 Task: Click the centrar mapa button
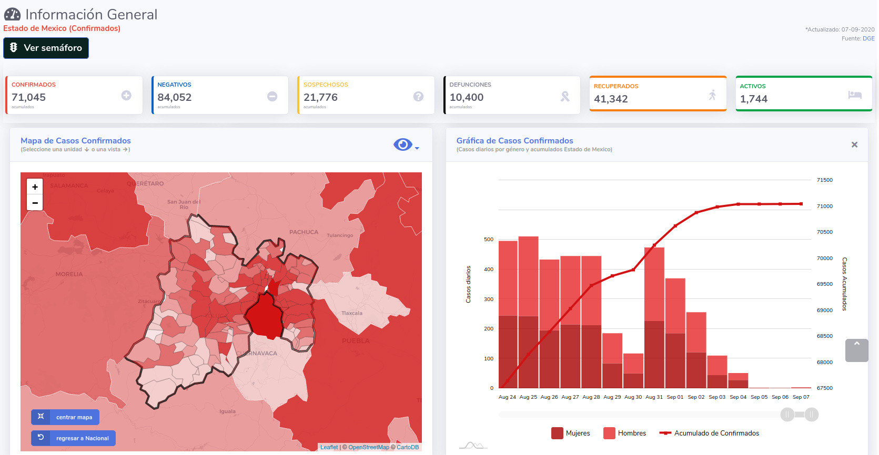pyautogui.click(x=65, y=417)
